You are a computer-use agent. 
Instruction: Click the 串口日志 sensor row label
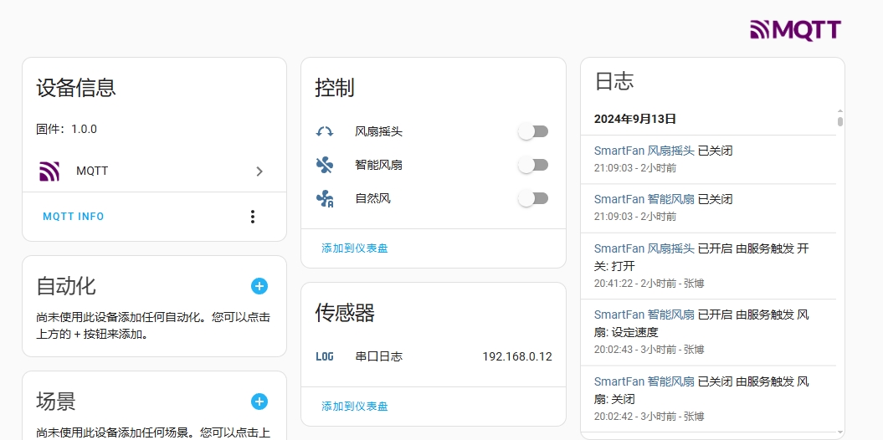(x=378, y=356)
